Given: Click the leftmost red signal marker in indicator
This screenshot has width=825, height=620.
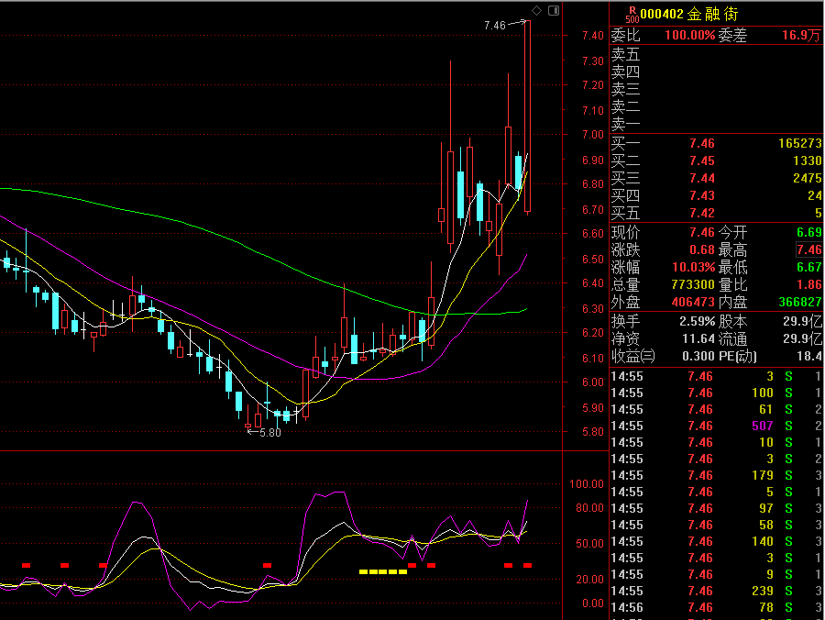Looking at the screenshot, I should pos(26,565).
